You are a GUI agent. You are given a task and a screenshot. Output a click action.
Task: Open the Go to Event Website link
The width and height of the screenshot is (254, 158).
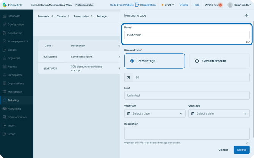tap(122, 5)
